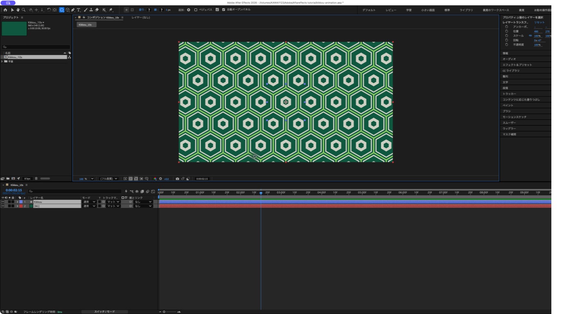This screenshot has width=571, height=314.
Task: Open the エフェクト&プリセット panel
Action: coord(517,65)
